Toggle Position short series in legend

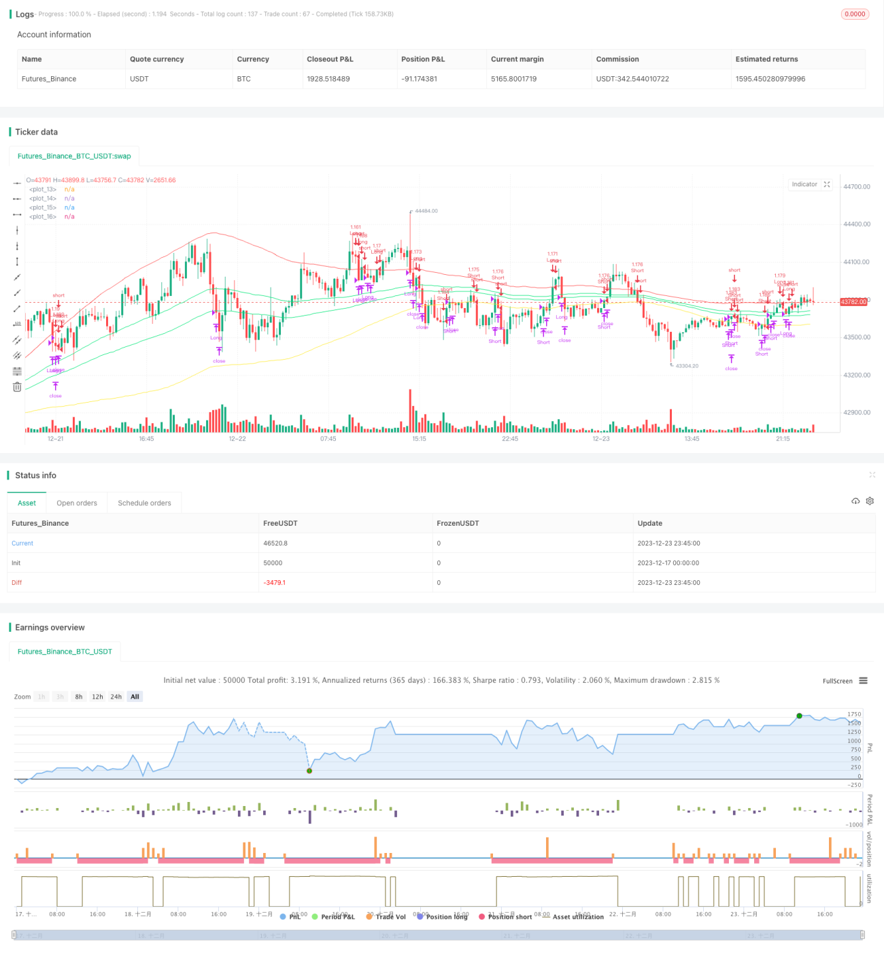click(x=505, y=916)
